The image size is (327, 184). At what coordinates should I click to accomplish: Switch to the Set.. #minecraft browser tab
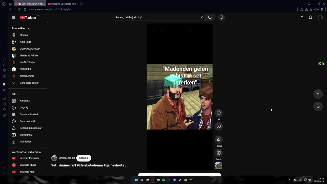(x=30, y=4)
